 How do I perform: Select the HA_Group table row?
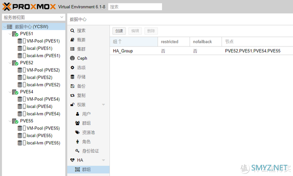coord(202,51)
